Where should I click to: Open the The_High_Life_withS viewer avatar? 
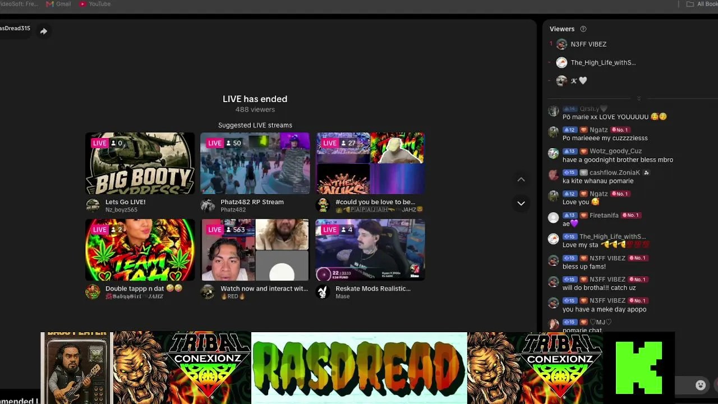[x=561, y=63]
